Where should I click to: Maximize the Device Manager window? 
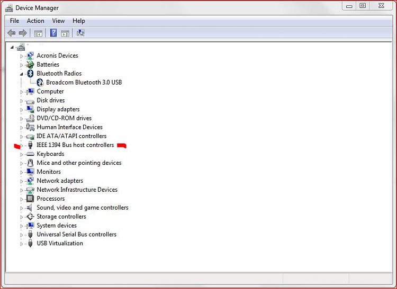pyautogui.click(x=363, y=6)
